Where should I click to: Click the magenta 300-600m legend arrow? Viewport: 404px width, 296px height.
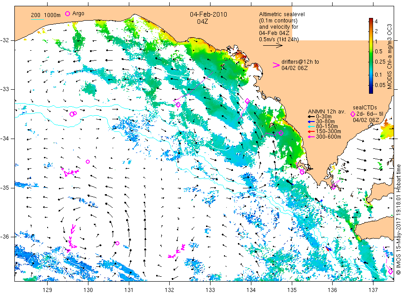311,137
